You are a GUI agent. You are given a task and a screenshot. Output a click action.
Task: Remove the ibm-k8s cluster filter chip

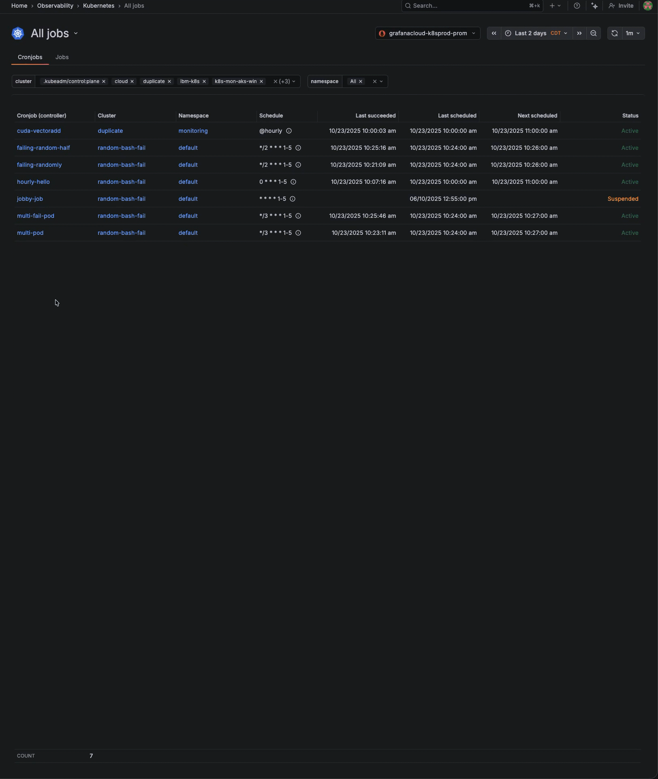[204, 81]
